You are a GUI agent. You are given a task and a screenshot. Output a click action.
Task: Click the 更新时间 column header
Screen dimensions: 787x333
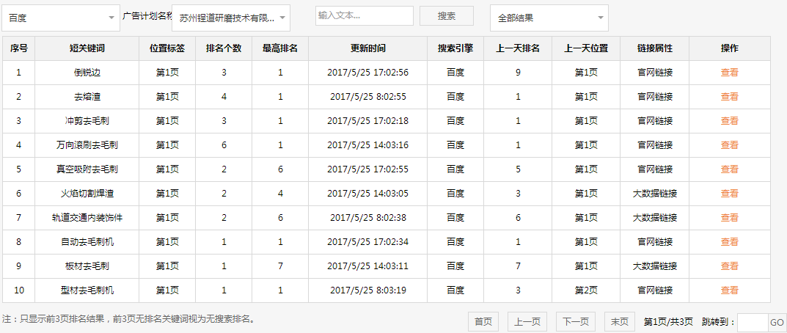coord(368,48)
